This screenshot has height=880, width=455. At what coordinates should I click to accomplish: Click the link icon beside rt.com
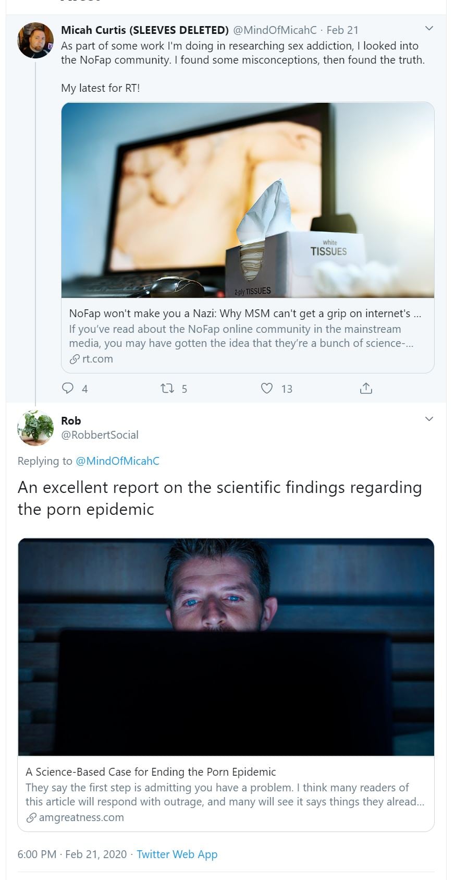click(x=75, y=359)
